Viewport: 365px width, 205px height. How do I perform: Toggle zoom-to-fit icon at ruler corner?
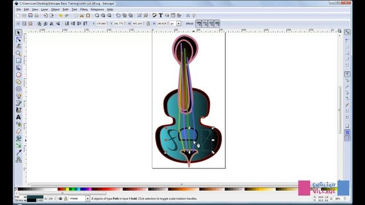pyautogui.click(x=340, y=31)
